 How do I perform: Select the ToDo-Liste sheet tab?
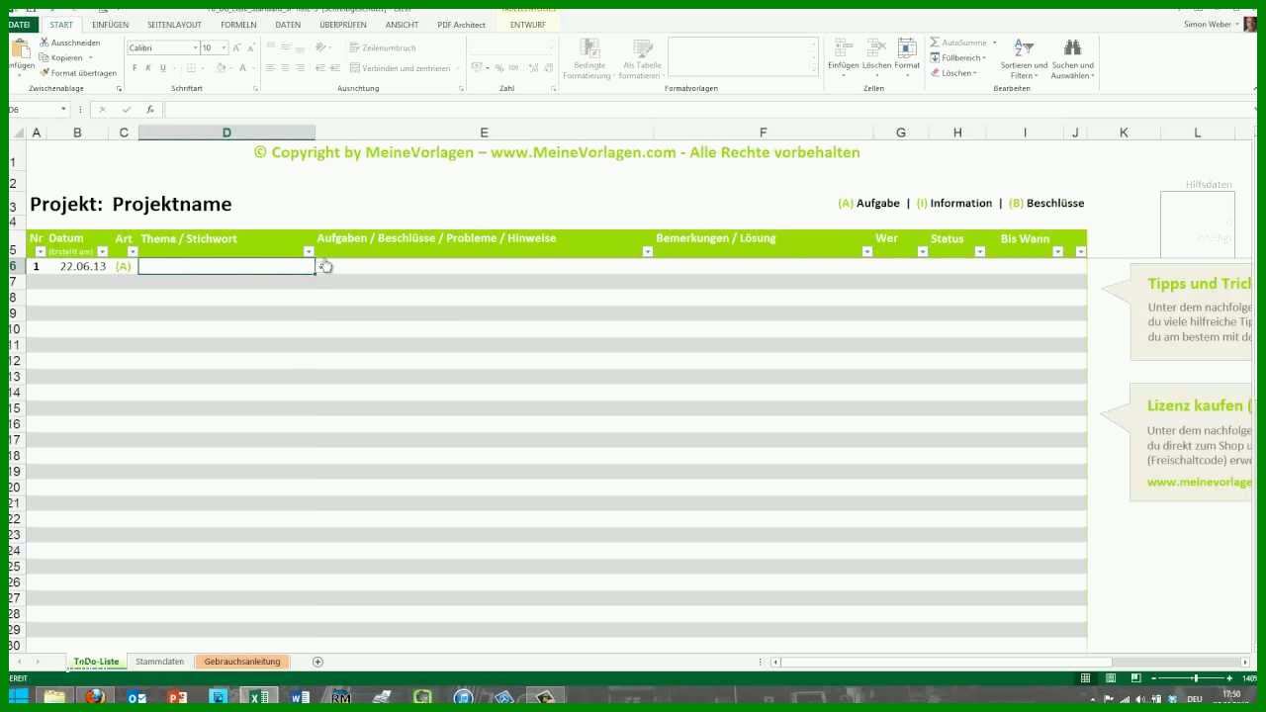tap(96, 662)
